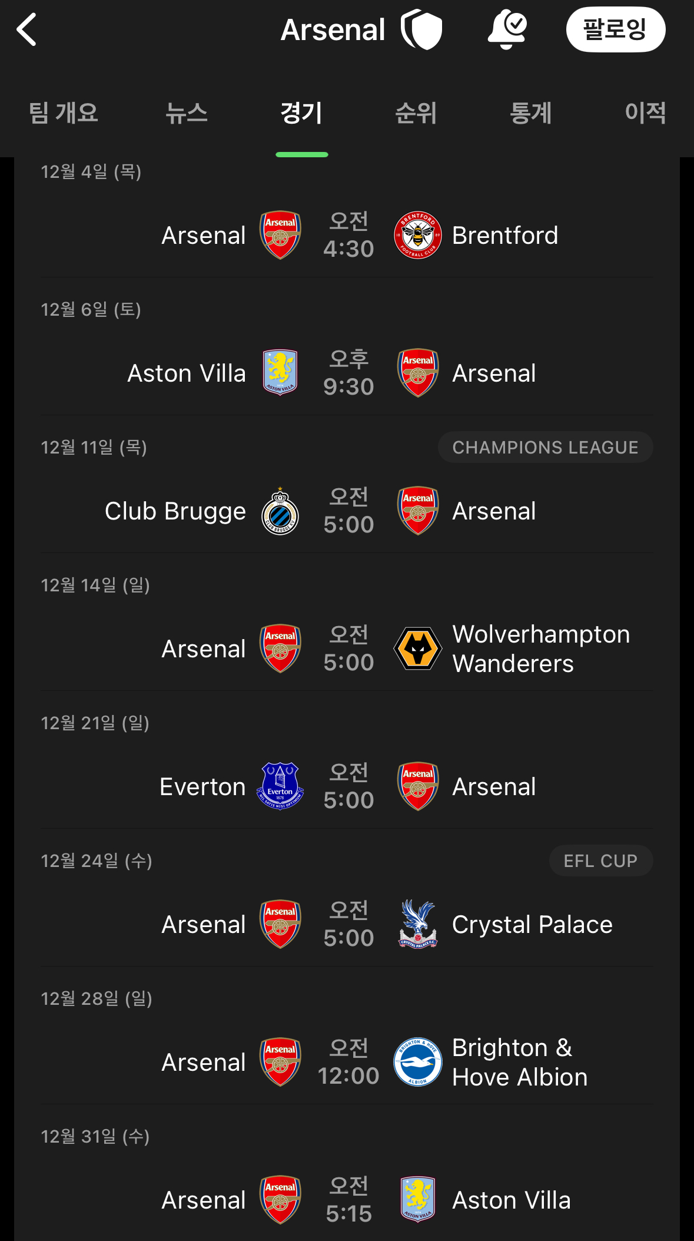Open the 이적 tab

click(645, 112)
